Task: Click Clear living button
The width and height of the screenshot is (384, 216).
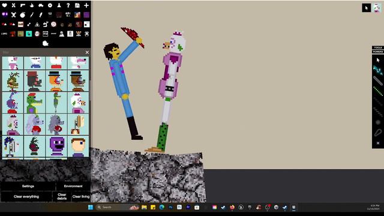Action: 81,196
